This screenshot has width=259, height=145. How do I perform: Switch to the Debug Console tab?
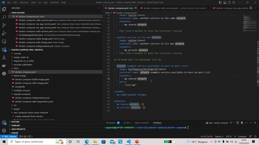(142, 123)
